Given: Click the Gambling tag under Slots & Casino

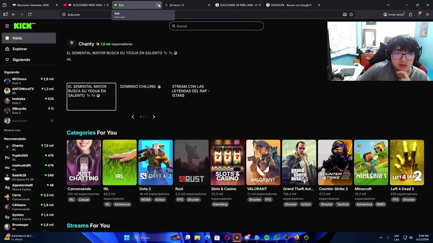Looking at the screenshot, I should [x=220, y=204].
